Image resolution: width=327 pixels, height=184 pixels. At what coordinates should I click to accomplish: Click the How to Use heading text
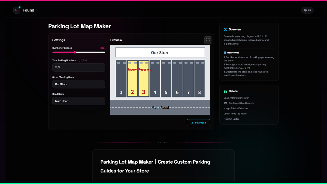233,53
